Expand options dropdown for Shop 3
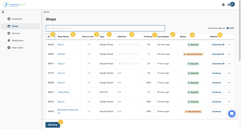241x129 pixels. 229,73
